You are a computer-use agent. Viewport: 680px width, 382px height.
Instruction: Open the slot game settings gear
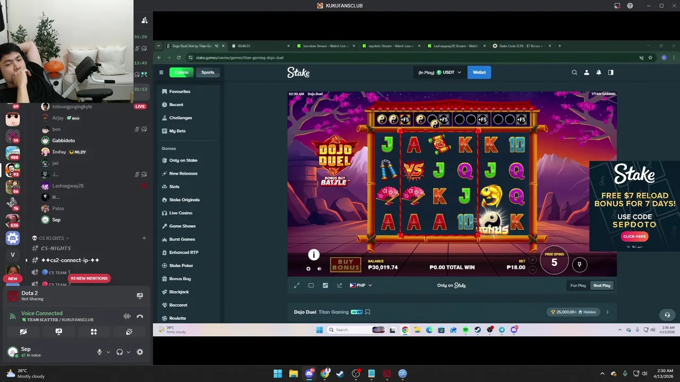click(x=308, y=268)
